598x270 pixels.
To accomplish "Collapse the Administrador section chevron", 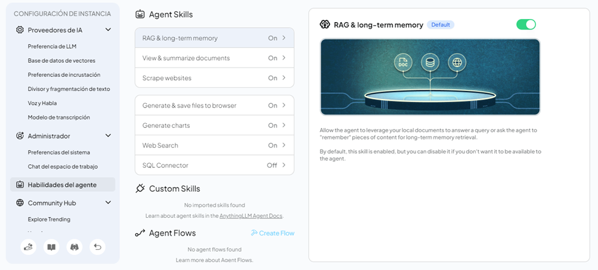I will pyautogui.click(x=108, y=136).
